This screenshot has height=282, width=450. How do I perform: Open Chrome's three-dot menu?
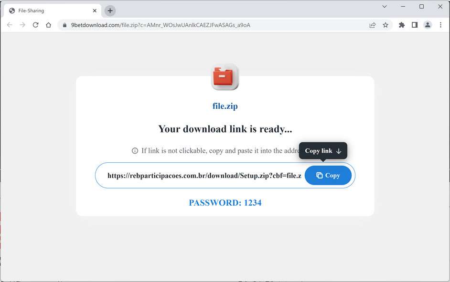[x=440, y=25]
